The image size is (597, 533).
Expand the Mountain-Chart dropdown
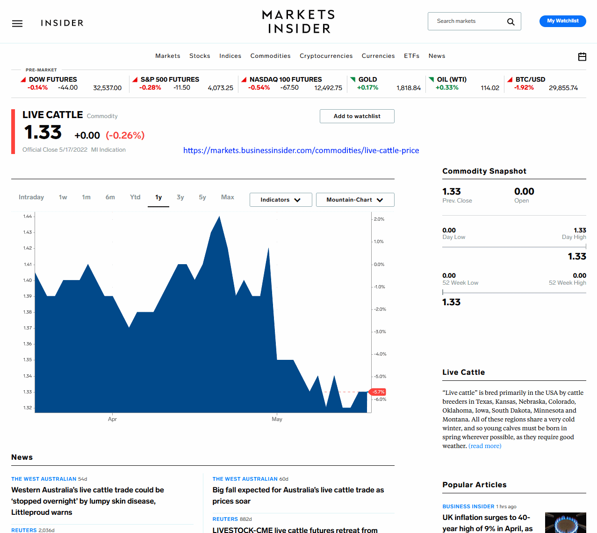[x=355, y=200]
